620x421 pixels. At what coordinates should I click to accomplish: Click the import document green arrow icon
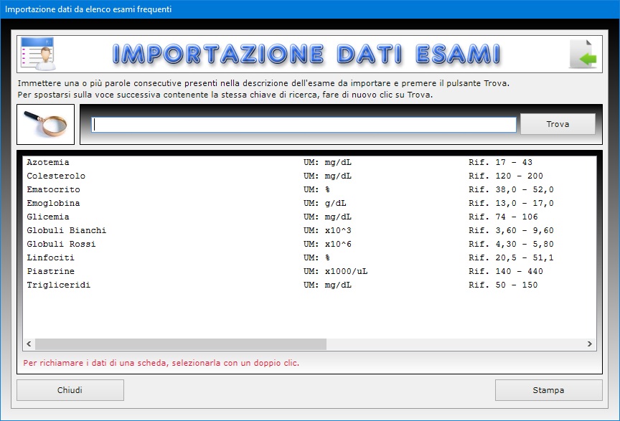coord(583,55)
